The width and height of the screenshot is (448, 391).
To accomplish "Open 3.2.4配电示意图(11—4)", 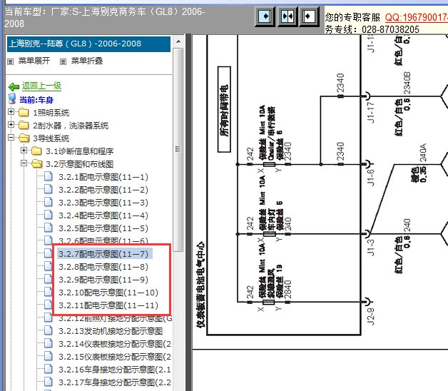I will [x=103, y=215].
